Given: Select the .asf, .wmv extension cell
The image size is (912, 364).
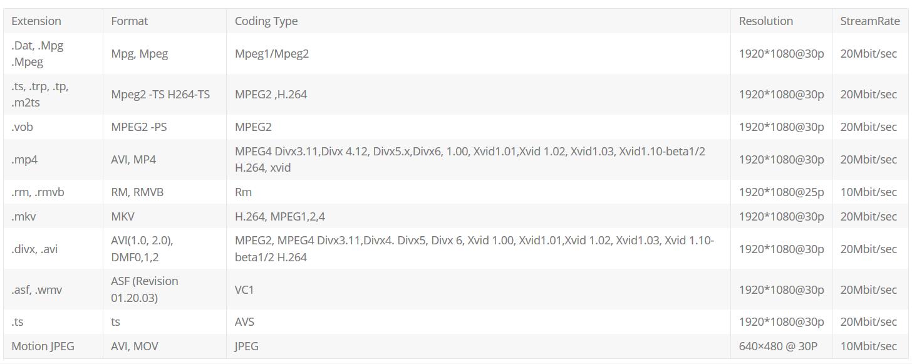Looking at the screenshot, I should [36, 289].
